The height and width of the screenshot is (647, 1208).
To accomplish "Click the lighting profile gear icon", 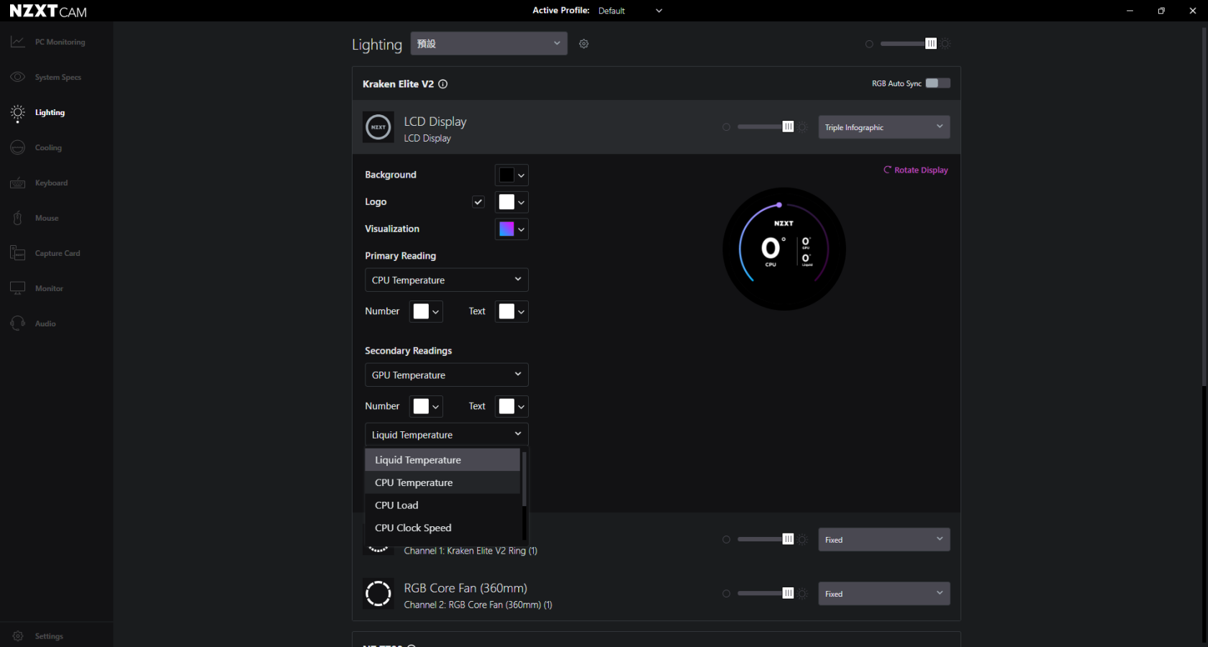I will coord(583,44).
